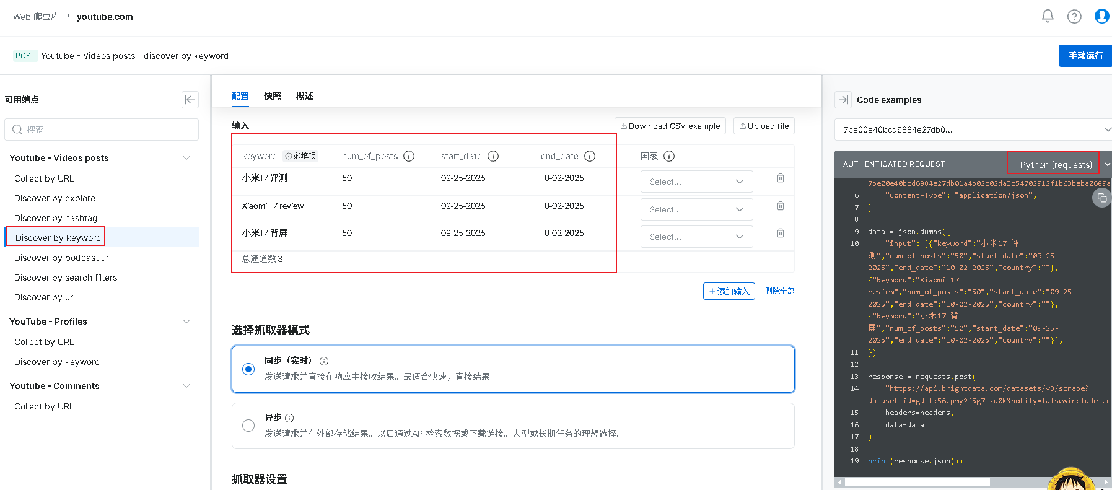The height and width of the screenshot is (490, 1112).
Task: Collapse the available endpoints sidebar
Action: (x=190, y=100)
